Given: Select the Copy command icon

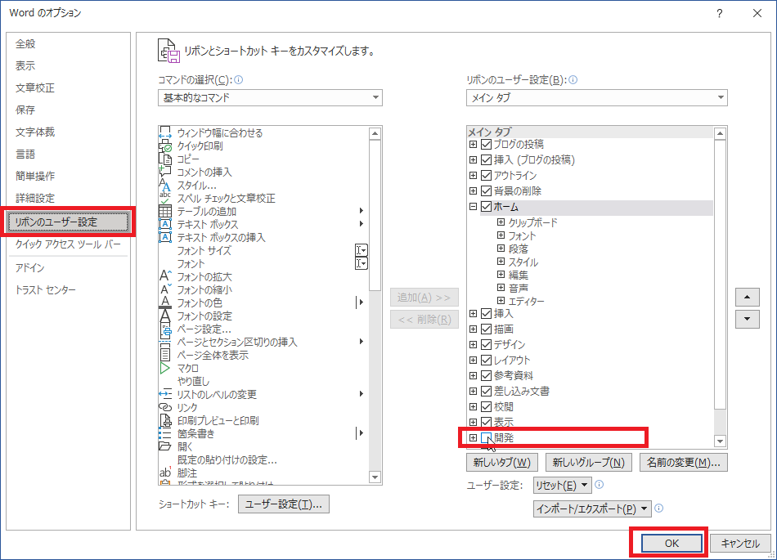Looking at the screenshot, I should pyautogui.click(x=165, y=159).
